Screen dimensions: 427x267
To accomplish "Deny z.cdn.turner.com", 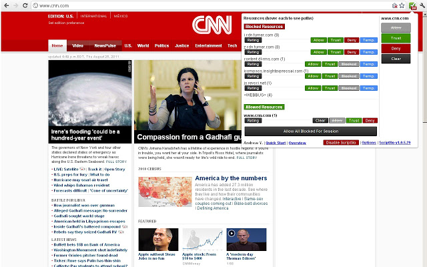I will coord(352,52).
